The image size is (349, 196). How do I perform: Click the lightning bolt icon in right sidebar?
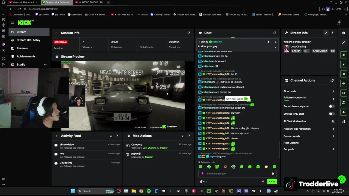click(x=344, y=65)
